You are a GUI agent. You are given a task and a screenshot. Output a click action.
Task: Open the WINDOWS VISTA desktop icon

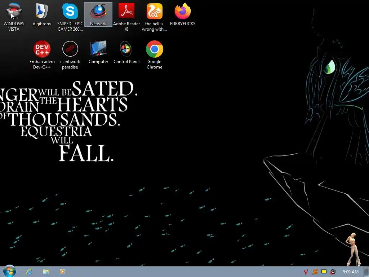pyautogui.click(x=14, y=17)
